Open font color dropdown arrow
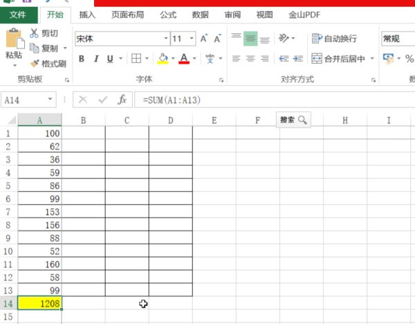The image size is (415, 324). 194,58
